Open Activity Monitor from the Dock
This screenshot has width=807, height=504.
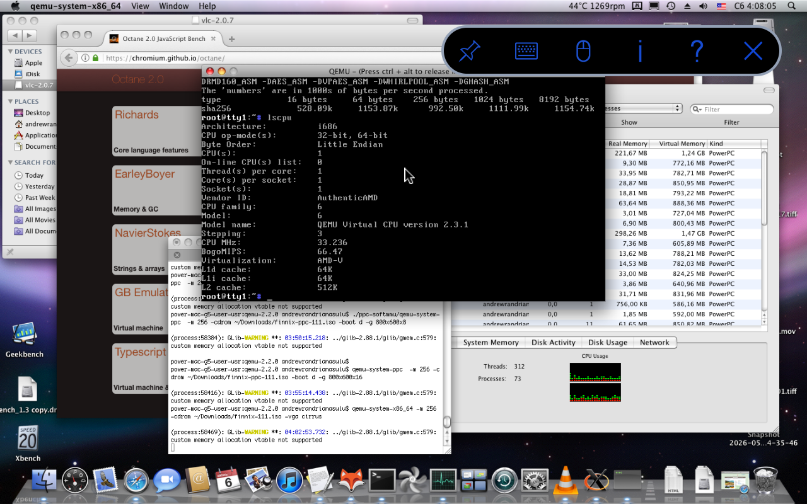(x=443, y=480)
